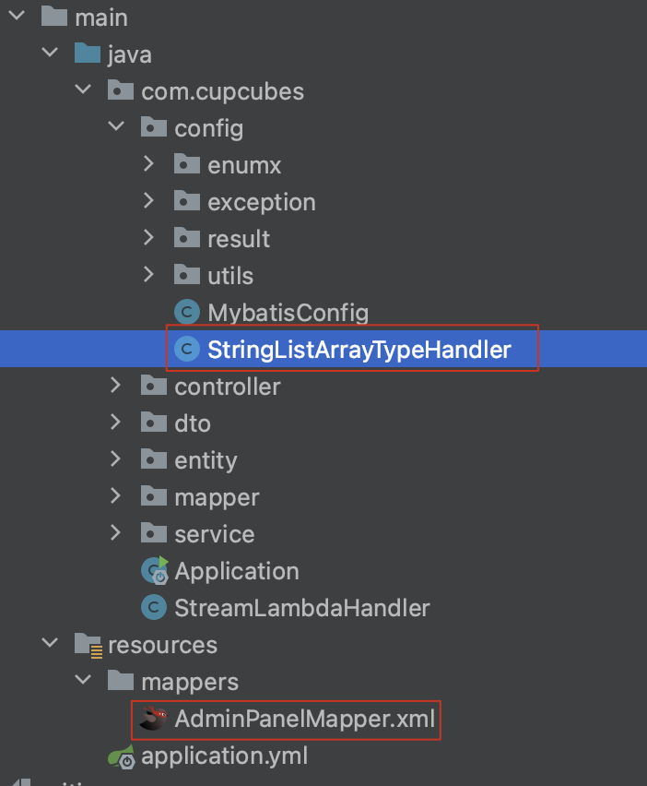Expand the mapper package chevron

[x=115, y=496]
